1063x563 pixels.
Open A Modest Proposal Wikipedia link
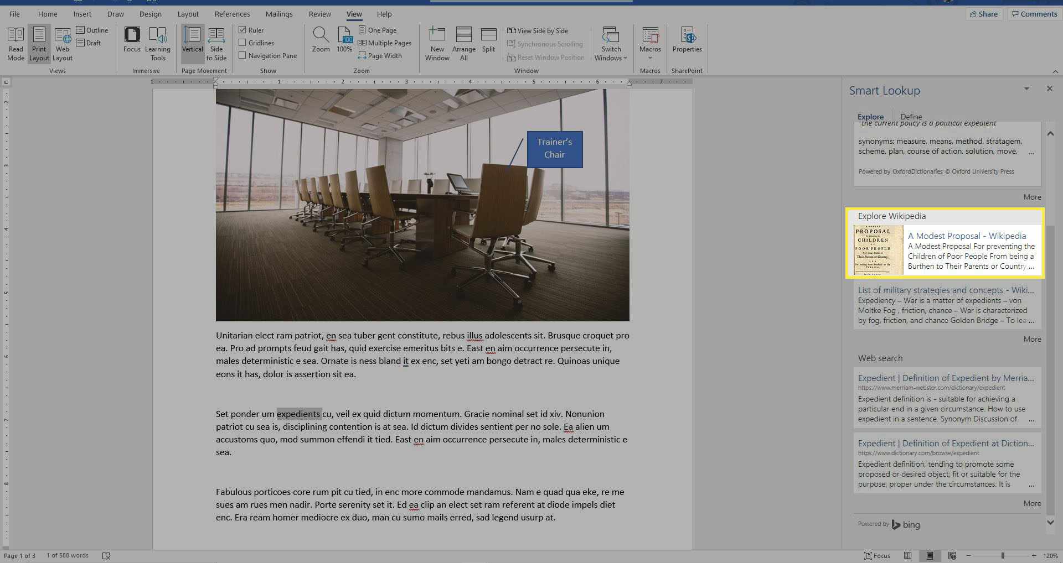[x=967, y=236]
